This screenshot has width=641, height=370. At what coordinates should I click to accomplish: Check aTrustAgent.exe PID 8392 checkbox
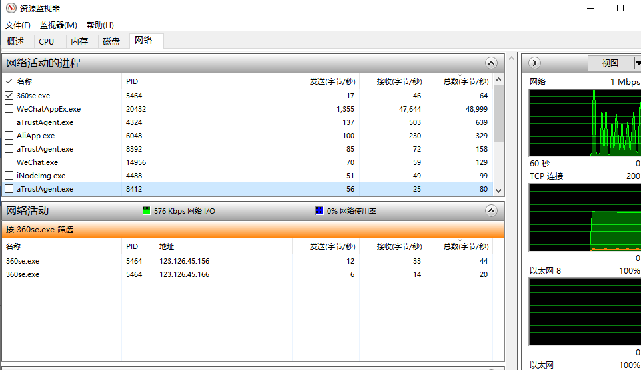tap(9, 149)
